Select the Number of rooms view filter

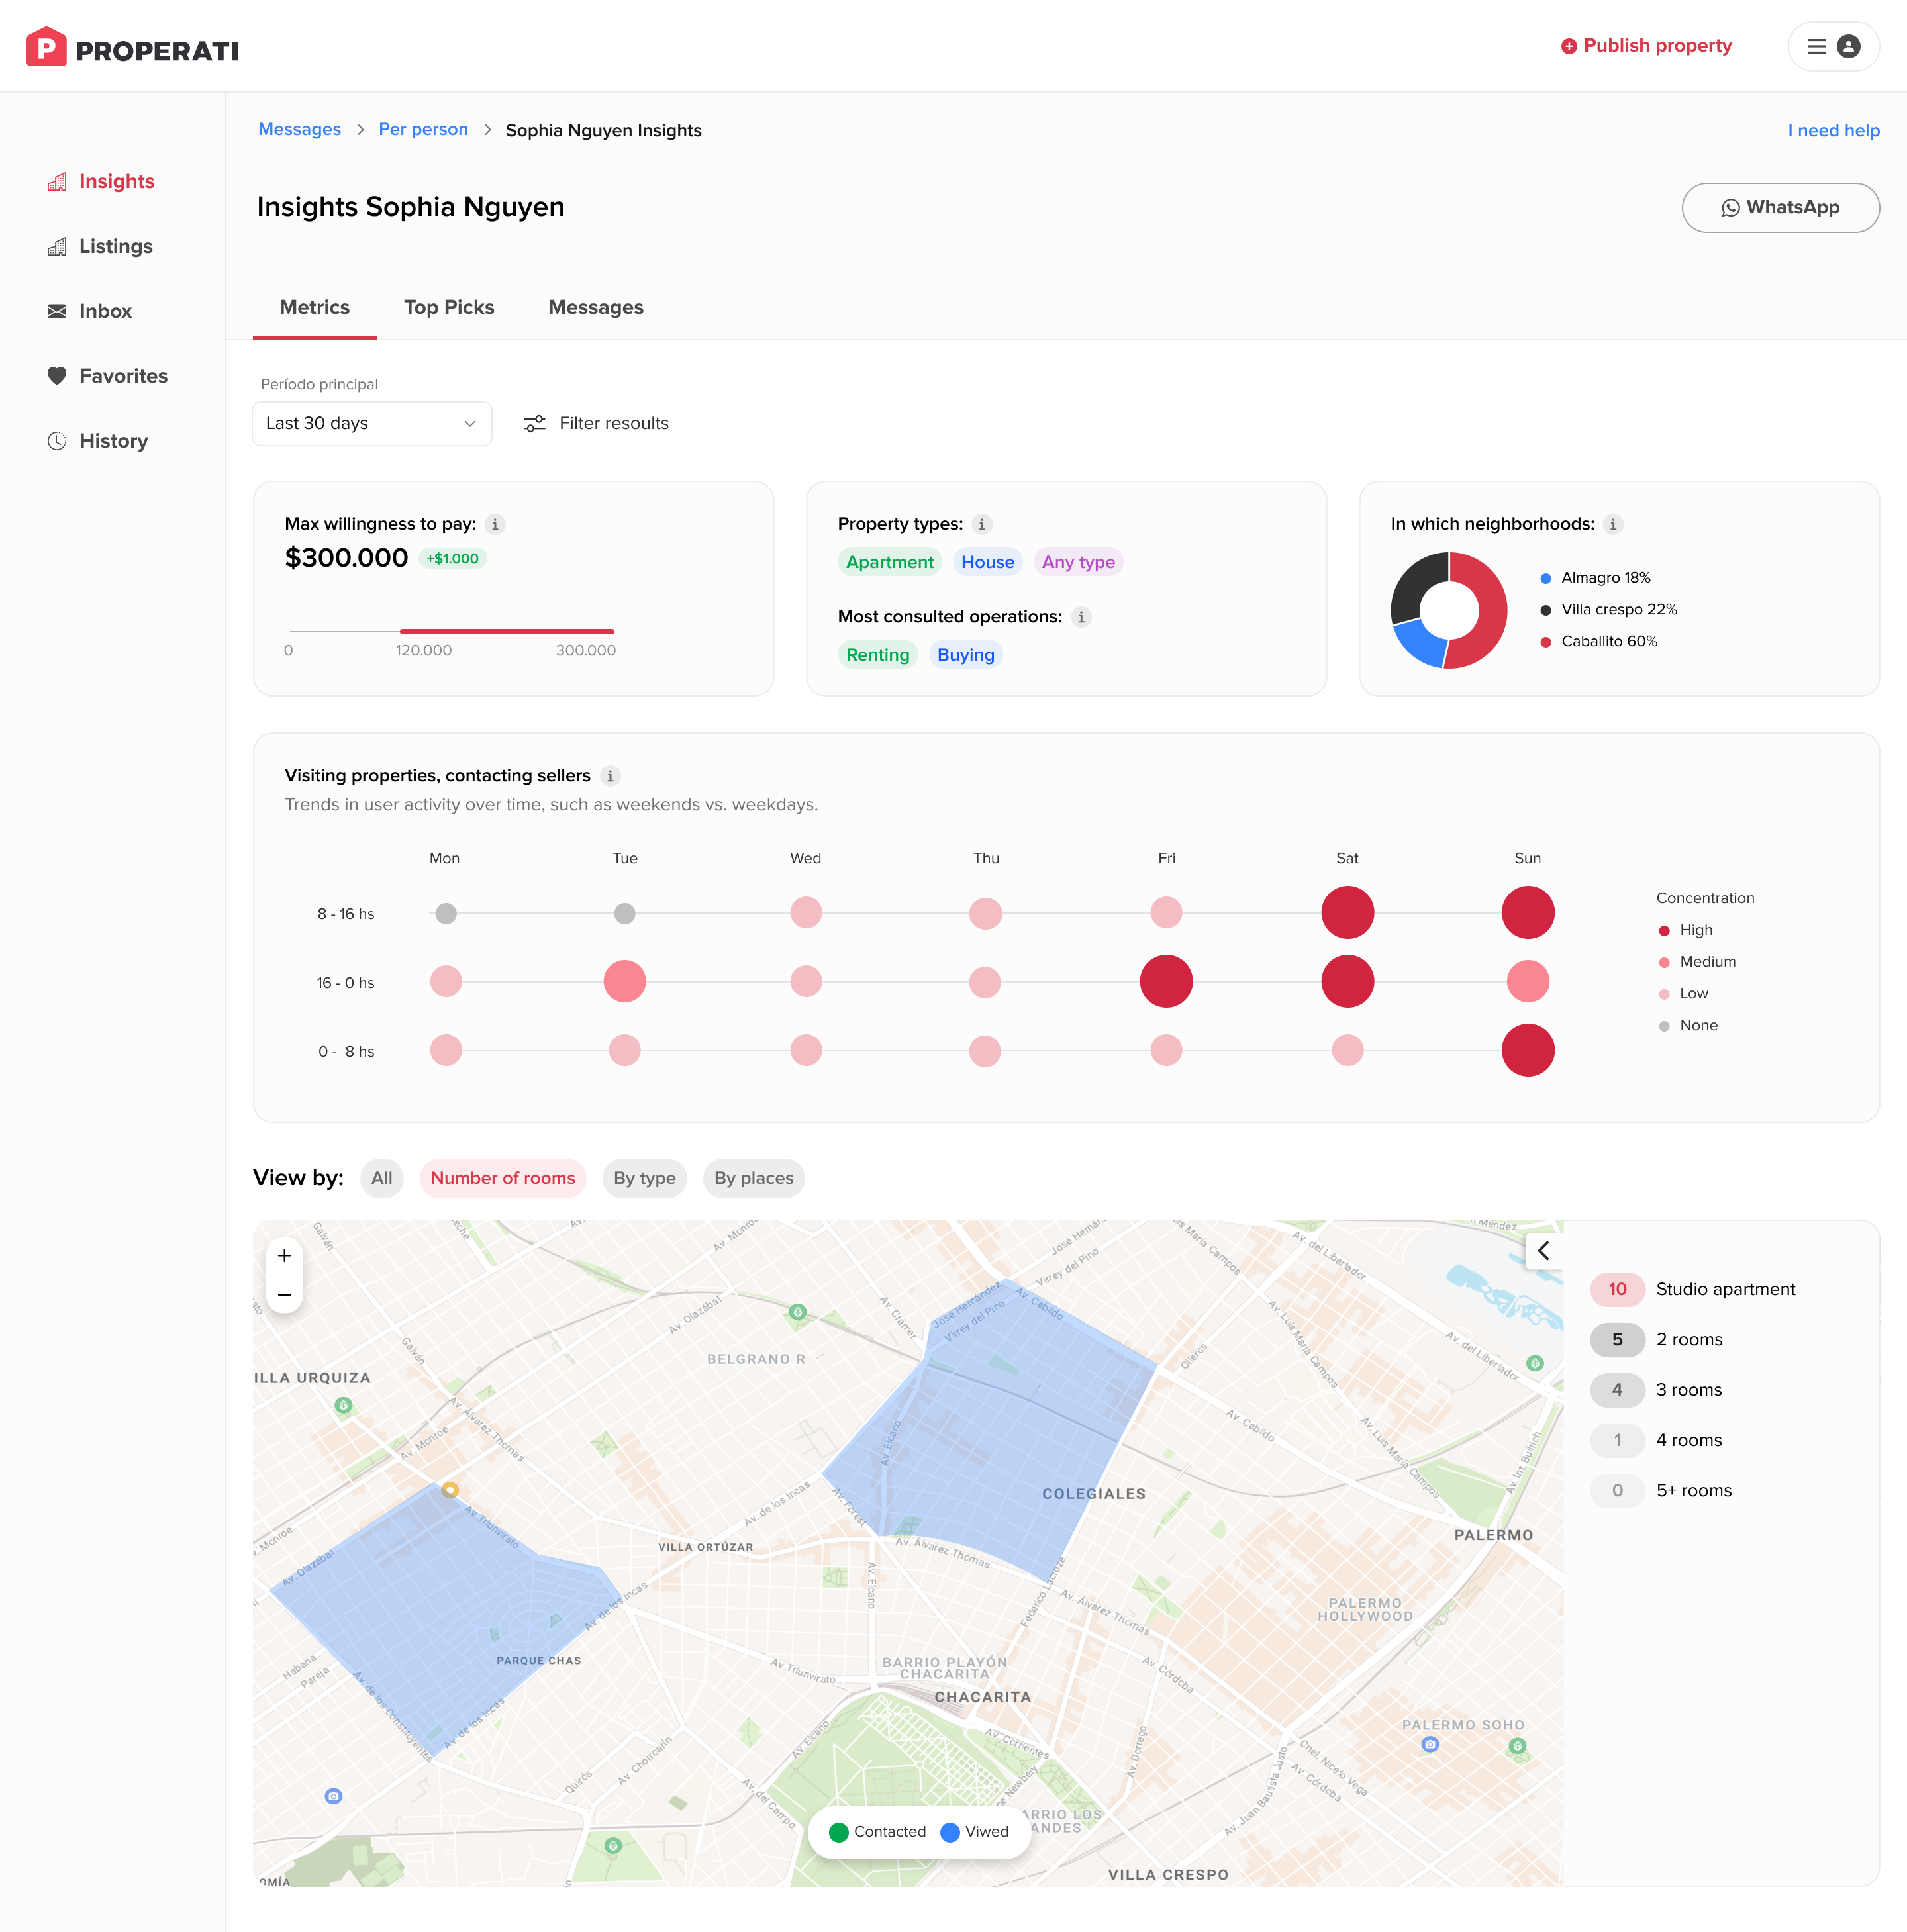[502, 1178]
